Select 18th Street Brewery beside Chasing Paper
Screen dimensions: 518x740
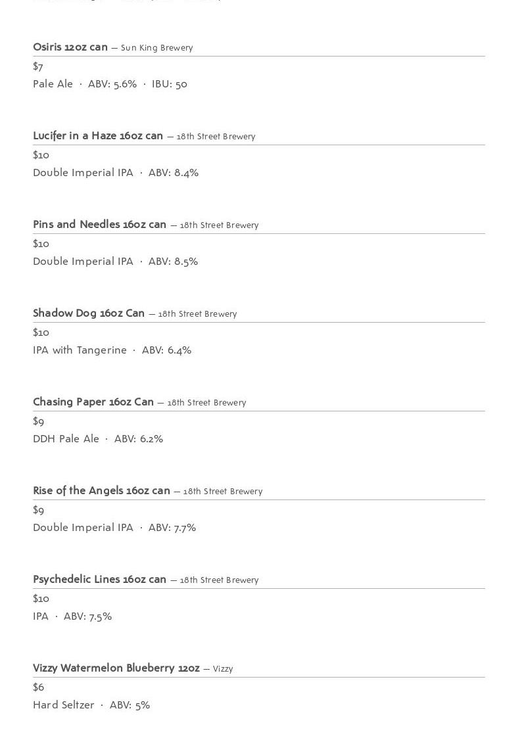(x=207, y=403)
